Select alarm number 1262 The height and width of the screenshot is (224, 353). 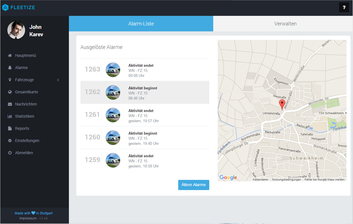click(x=93, y=92)
